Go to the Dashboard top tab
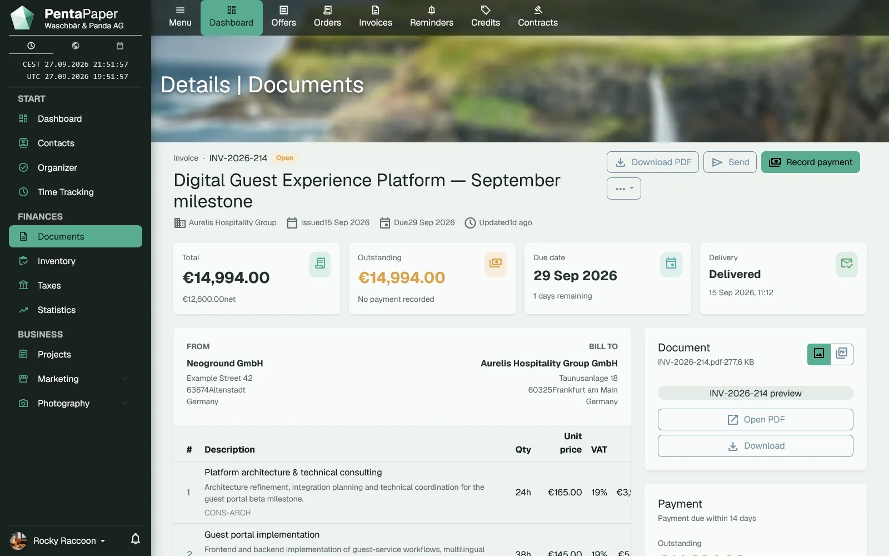The width and height of the screenshot is (889, 556). click(232, 17)
